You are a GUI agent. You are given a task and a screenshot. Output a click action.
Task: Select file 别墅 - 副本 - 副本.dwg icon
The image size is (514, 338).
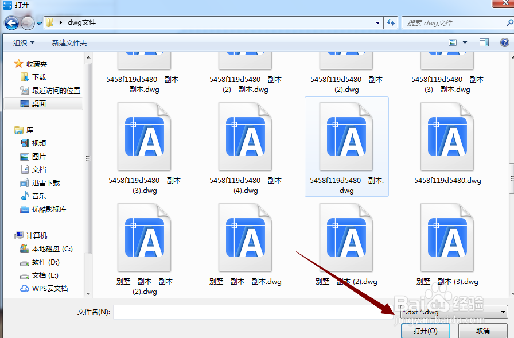point(245,238)
